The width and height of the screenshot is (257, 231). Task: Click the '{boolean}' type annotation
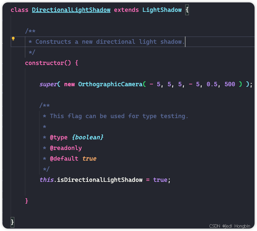click(88, 138)
